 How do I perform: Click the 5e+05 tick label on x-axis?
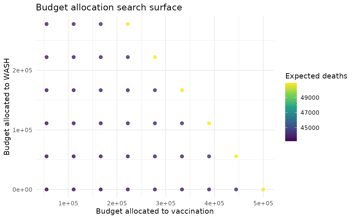263,203
